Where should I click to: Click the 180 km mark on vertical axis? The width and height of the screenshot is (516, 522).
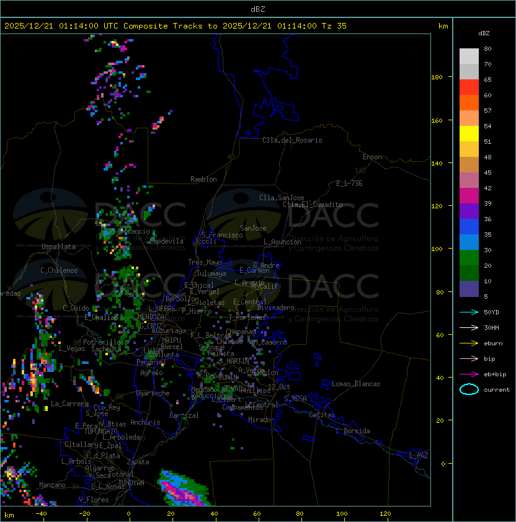tap(437, 77)
